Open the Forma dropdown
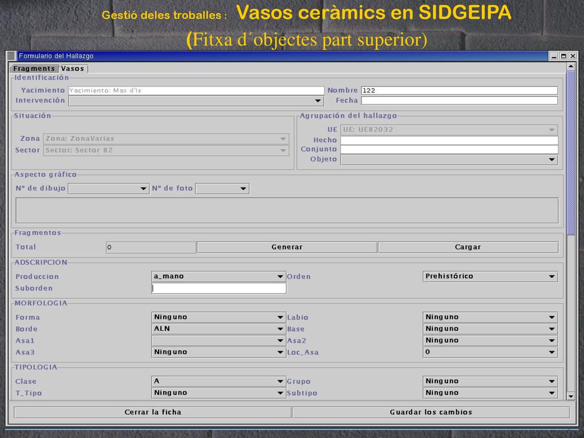The height and width of the screenshot is (438, 584). tap(218, 317)
